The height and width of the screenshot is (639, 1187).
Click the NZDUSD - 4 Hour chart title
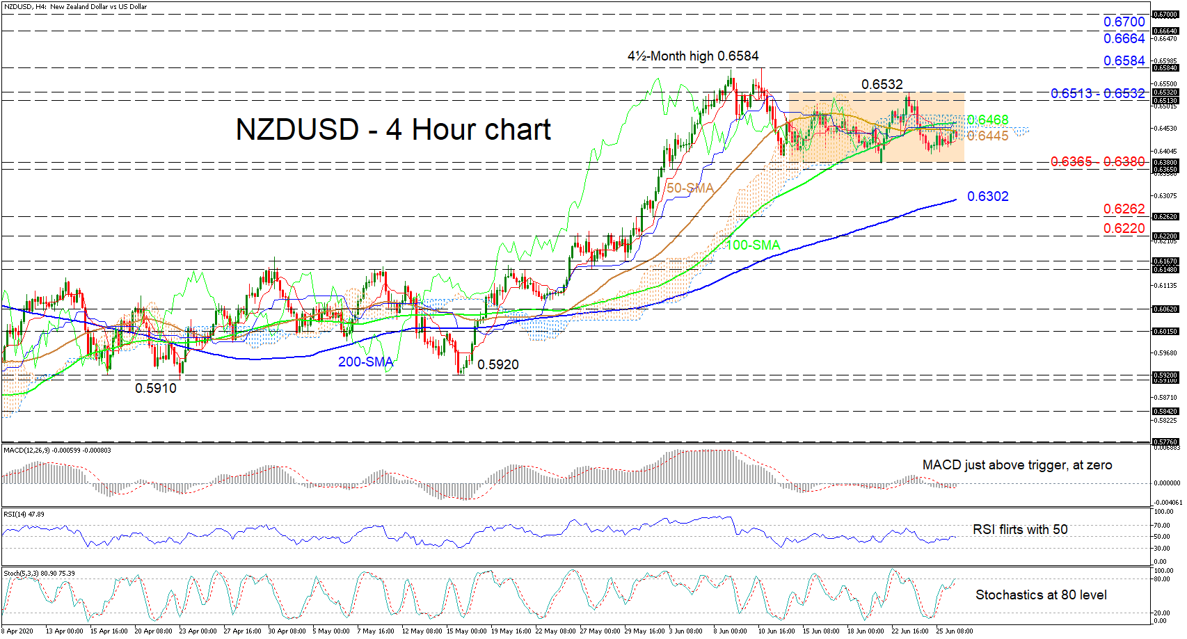(393, 130)
